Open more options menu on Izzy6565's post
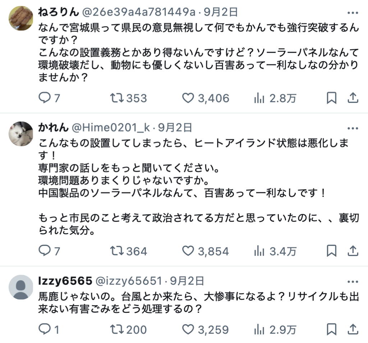 (353, 281)
